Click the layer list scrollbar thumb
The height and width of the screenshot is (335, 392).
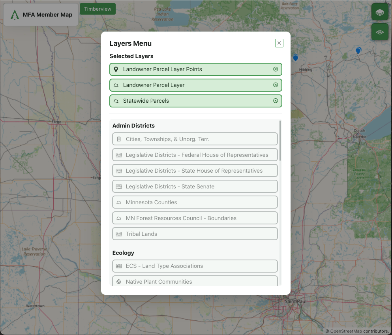coord(280,141)
